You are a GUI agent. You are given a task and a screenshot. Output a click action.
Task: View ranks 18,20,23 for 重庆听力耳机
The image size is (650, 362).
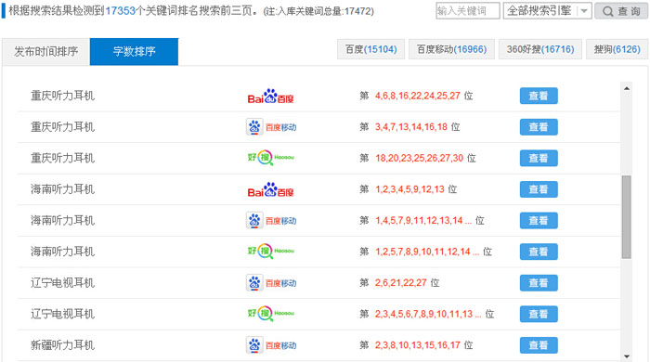(x=539, y=158)
